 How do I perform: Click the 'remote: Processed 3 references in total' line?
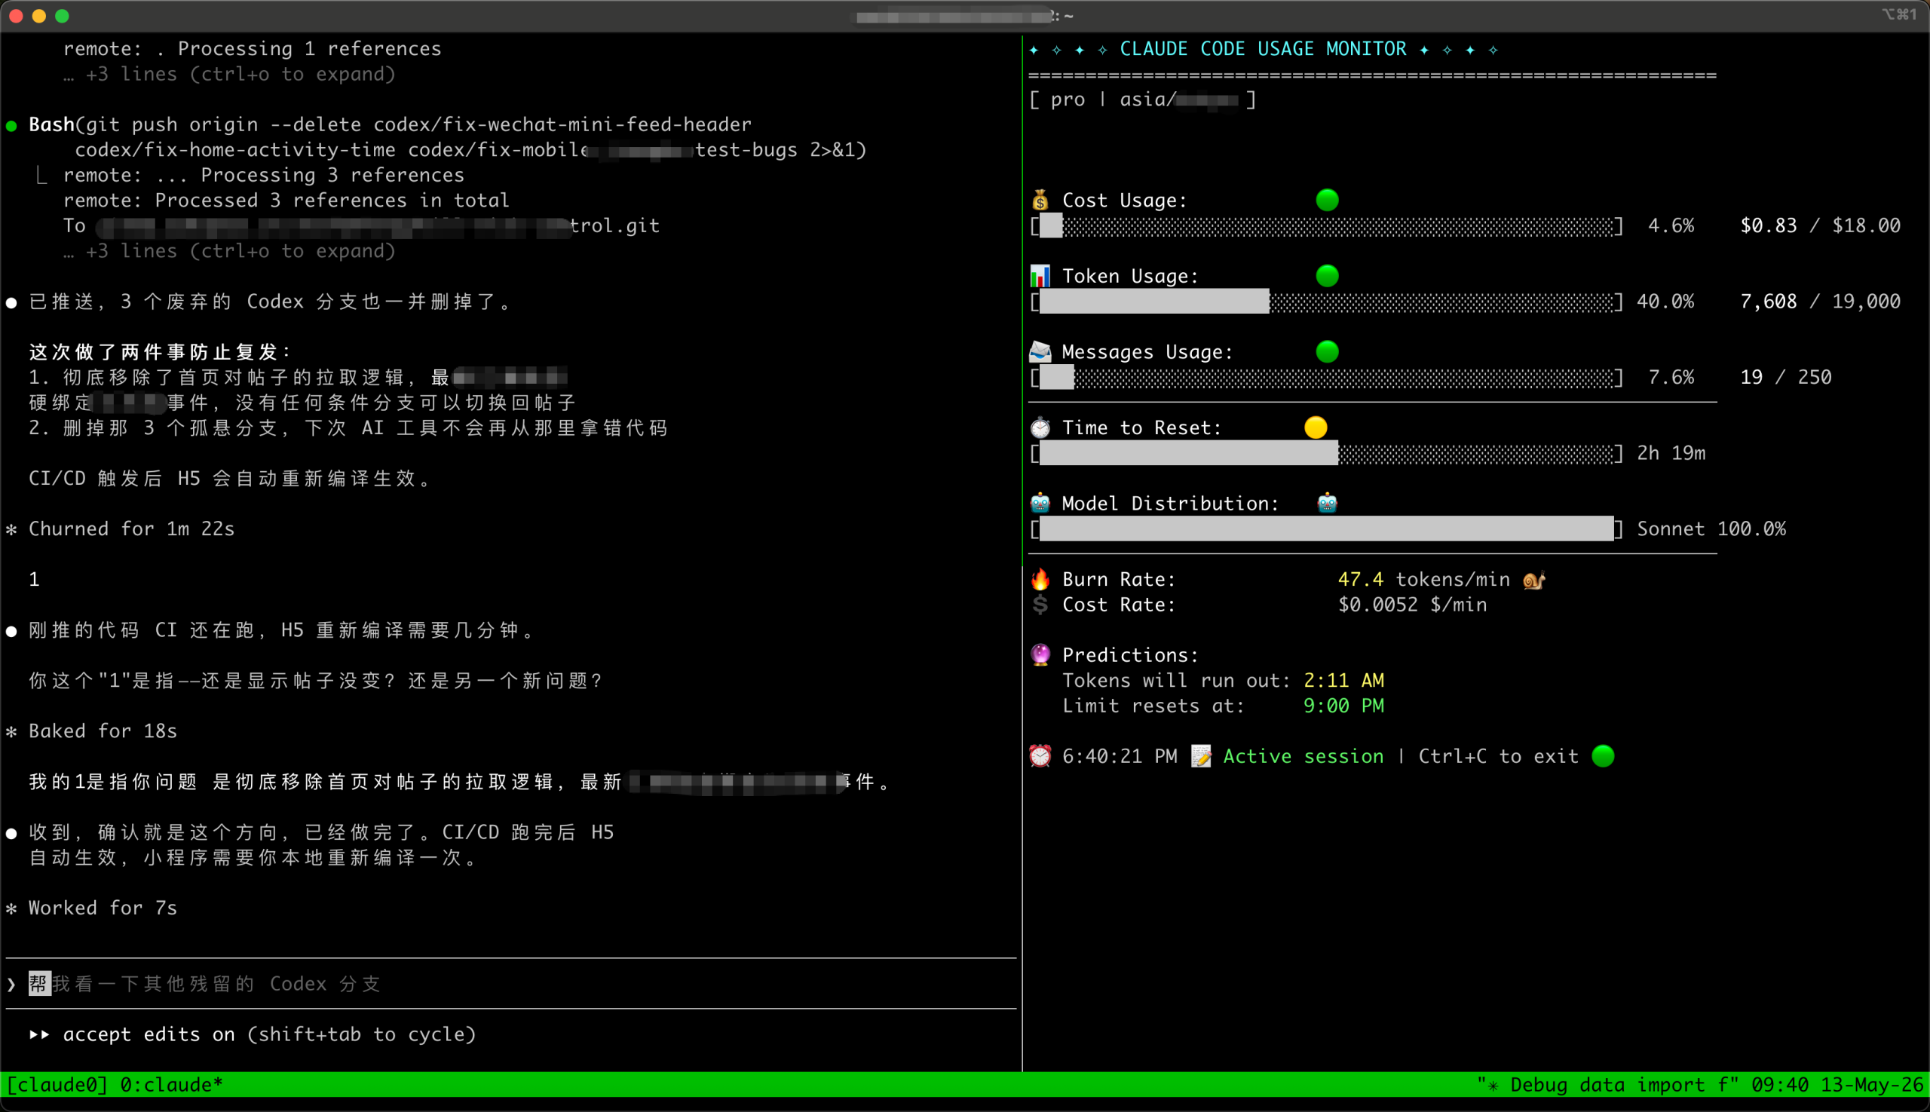point(286,200)
